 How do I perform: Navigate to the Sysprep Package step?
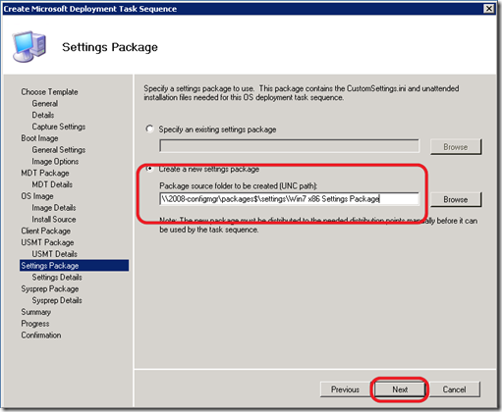(50, 288)
